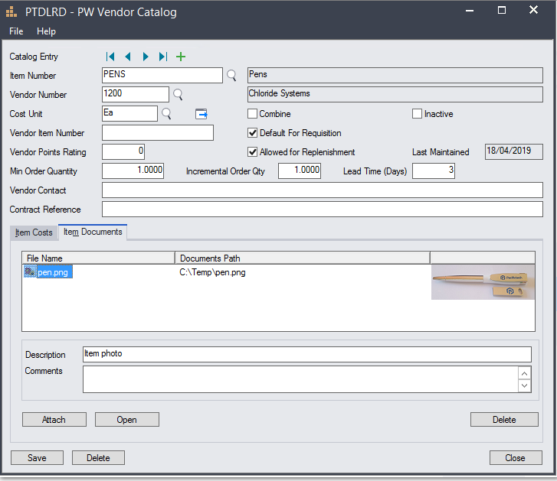Click the Open document button
This screenshot has height=481, width=557.
127,420
